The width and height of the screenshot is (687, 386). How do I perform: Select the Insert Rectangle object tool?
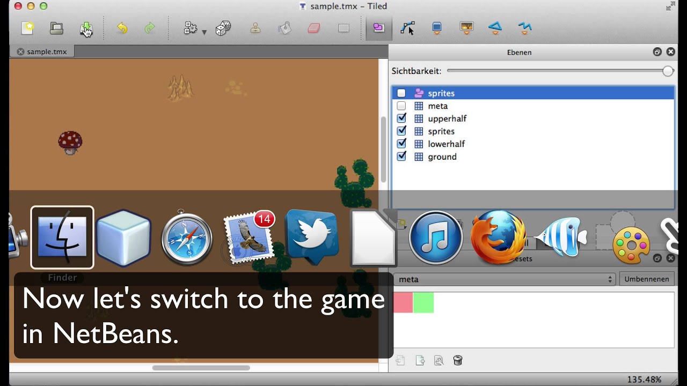pos(437,28)
